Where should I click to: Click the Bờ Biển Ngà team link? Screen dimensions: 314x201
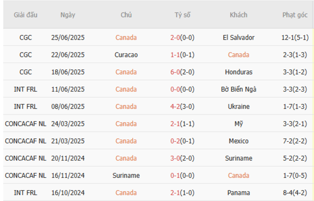click(239, 89)
